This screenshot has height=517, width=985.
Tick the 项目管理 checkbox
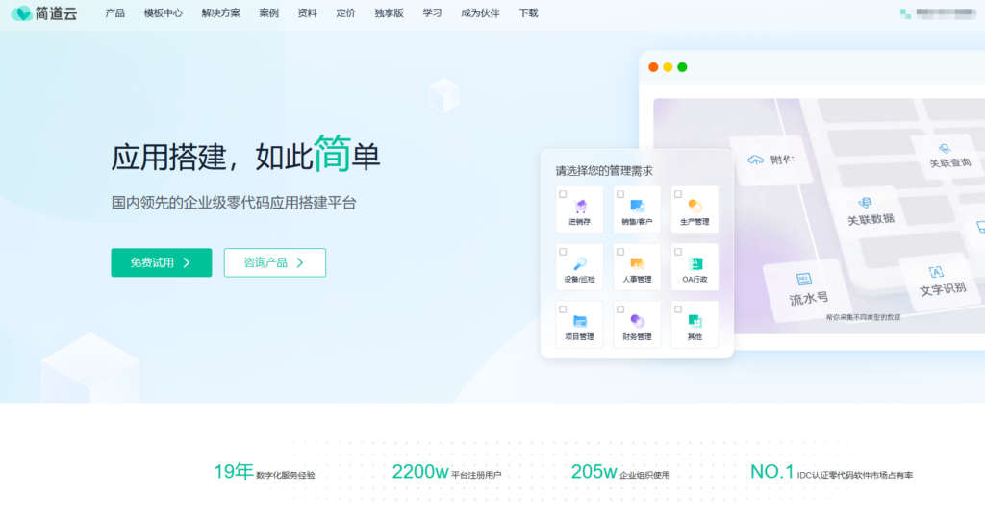click(563, 310)
